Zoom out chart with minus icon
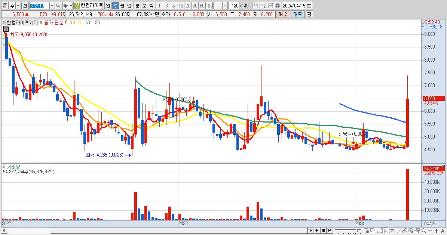The image size is (447, 235). click(x=430, y=231)
